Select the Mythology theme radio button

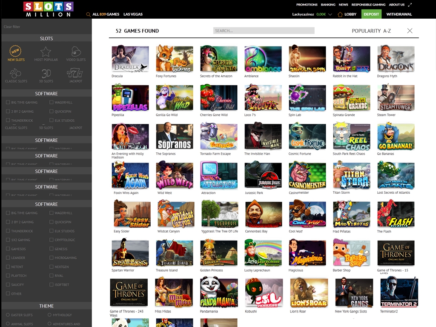click(x=50, y=315)
